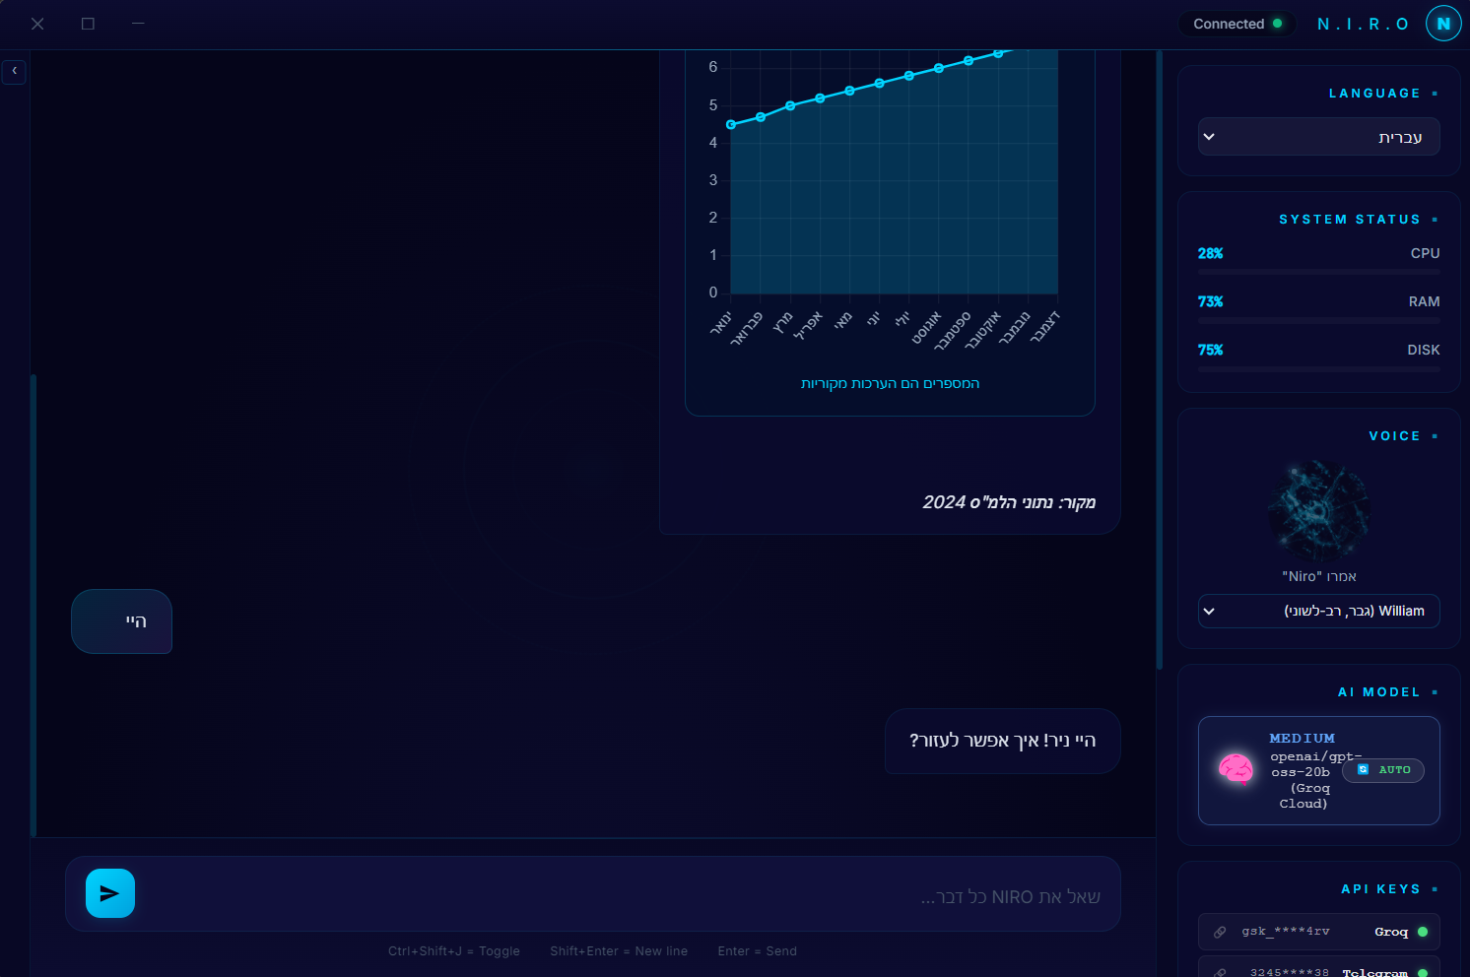1470x977 pixels.
Task: Click the היי user message bubble
Action: [x=122, y=621]
